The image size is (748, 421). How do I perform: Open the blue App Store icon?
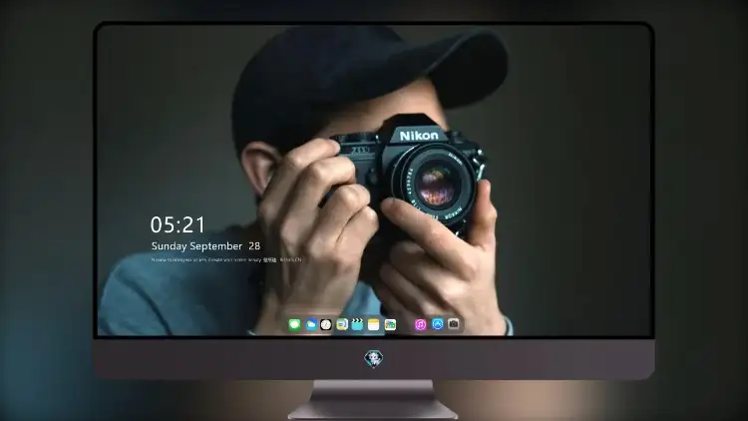438,324
